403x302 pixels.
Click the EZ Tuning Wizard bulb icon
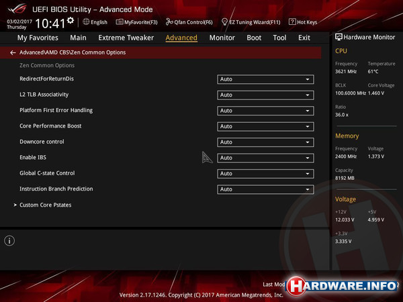pyautogui.click(x=224, y=22)
